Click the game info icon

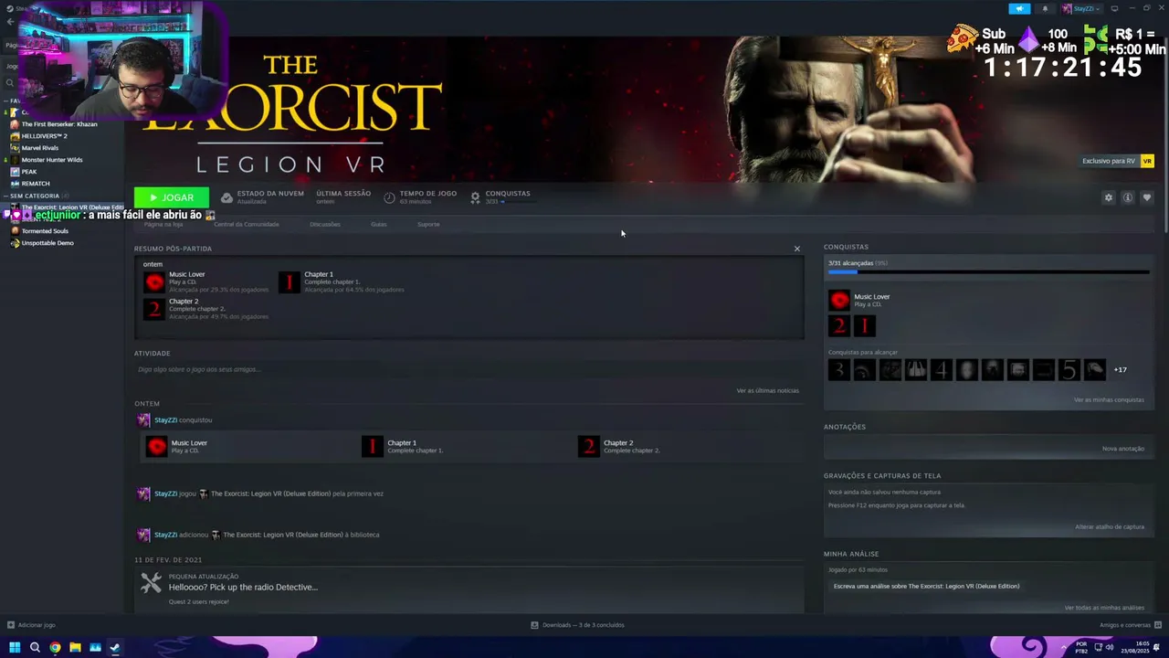click(1128, 197)
